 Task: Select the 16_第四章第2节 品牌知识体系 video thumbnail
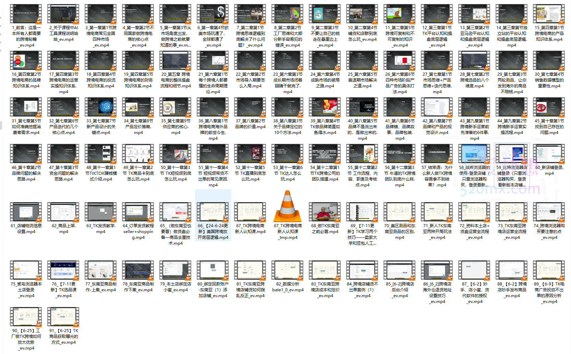click(x=26, y=61)
